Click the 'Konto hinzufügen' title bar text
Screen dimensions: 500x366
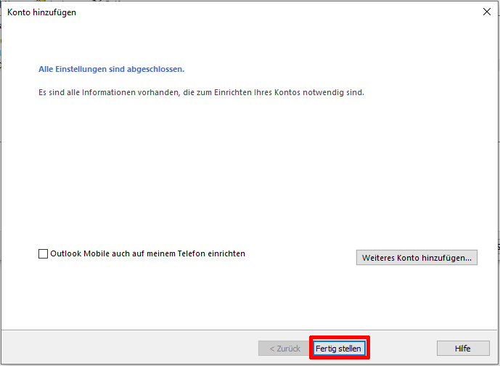tap(41, 12)
